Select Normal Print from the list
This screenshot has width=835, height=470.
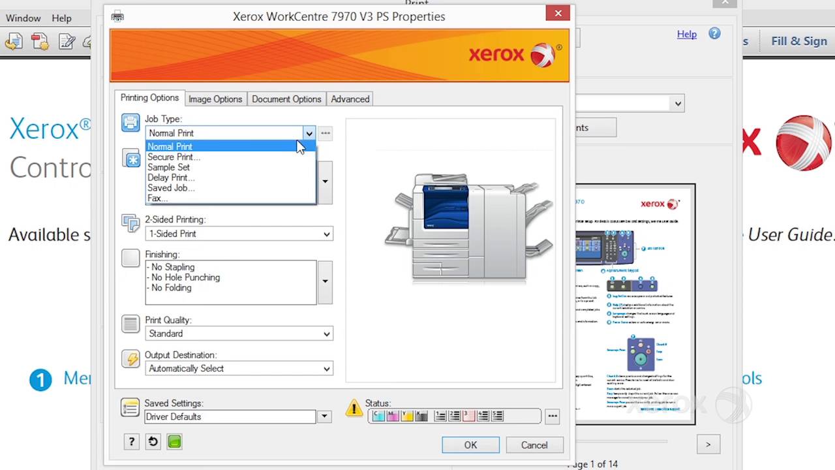tap(230, 147)
